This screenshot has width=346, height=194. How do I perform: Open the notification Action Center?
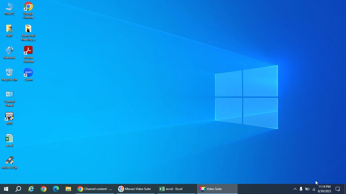coord(338,189)
